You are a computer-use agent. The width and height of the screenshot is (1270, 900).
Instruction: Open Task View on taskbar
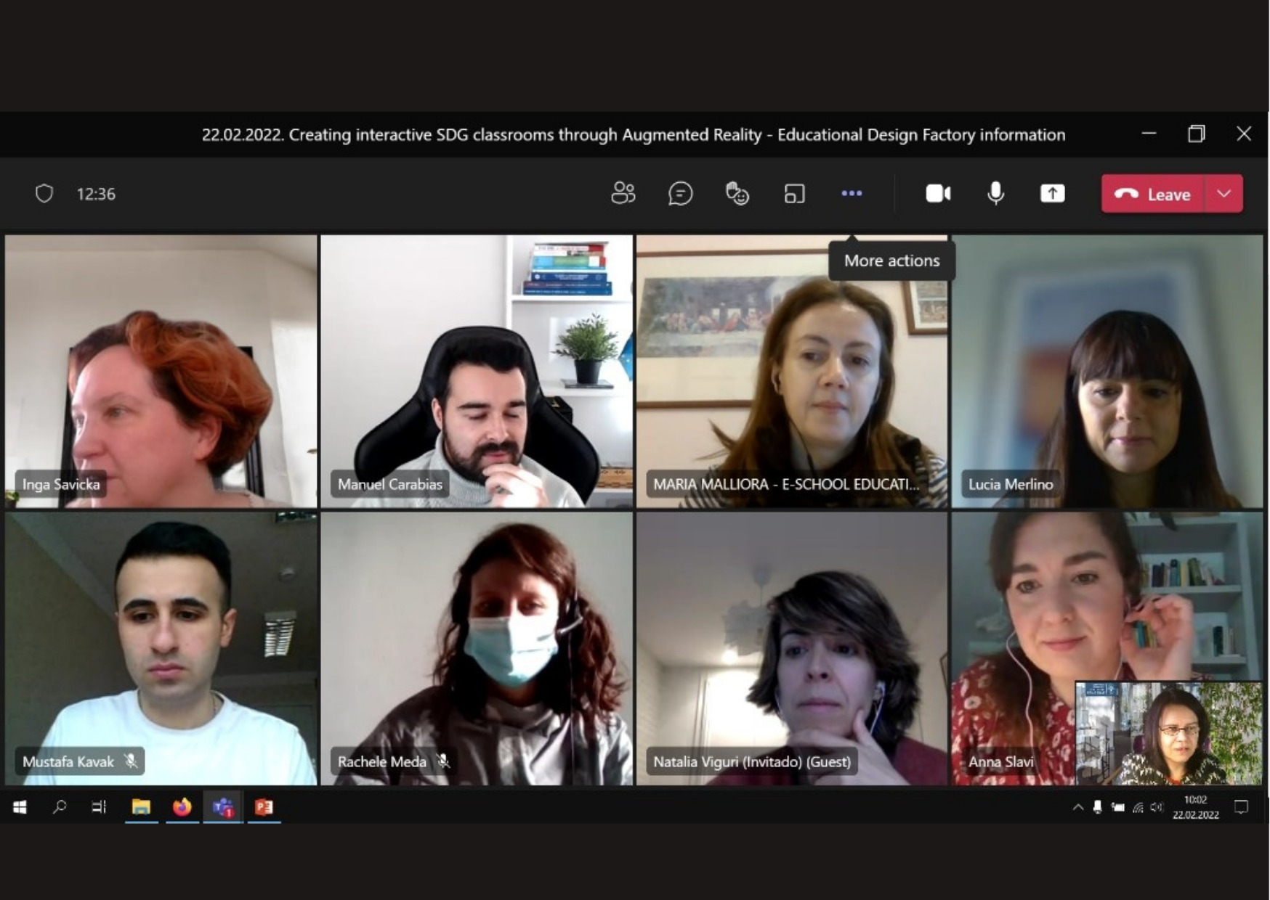(x=100, y=806)
